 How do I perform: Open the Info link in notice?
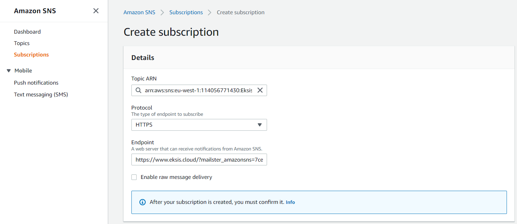click(x=290, y=202)
